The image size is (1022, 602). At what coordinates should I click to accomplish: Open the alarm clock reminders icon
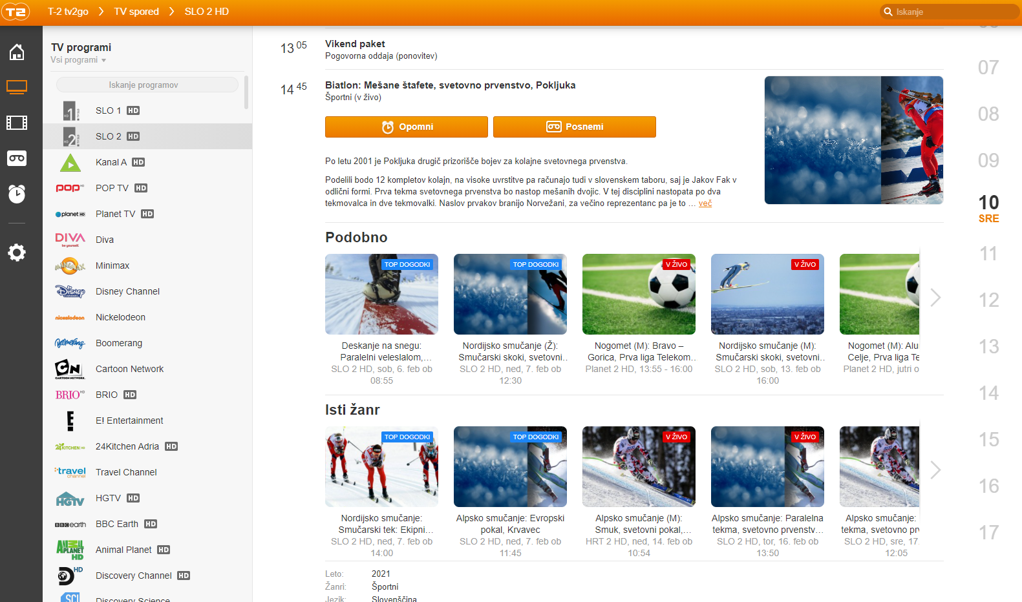point(17,194)
